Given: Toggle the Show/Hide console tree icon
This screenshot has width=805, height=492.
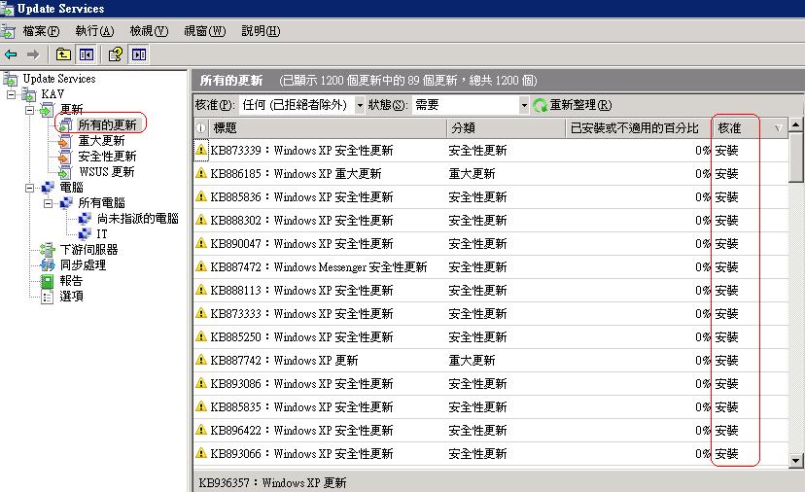Looking at the screenshot, I should click(87, 54).
